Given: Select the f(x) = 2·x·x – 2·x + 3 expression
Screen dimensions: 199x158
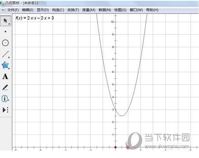Looking at the screenshot, I should [35, 18].
